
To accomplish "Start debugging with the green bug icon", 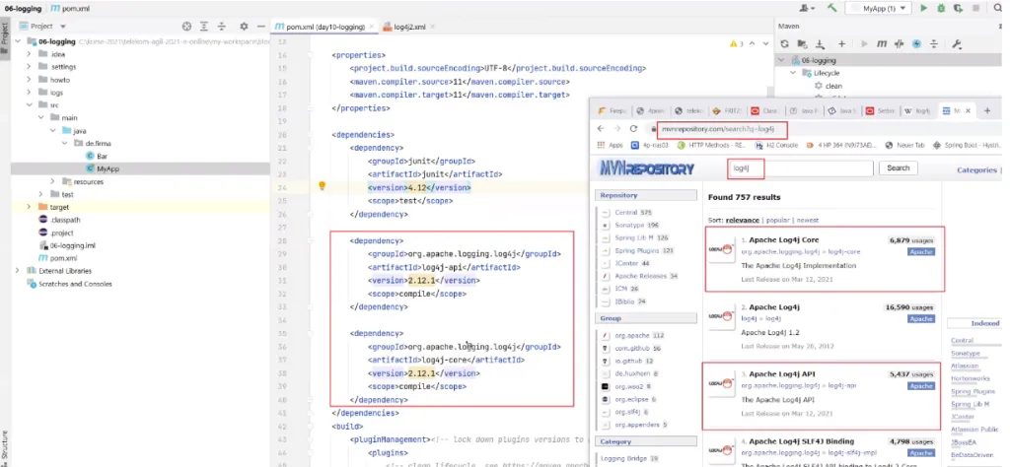I will pyautogui.click(x=941, y=8).
